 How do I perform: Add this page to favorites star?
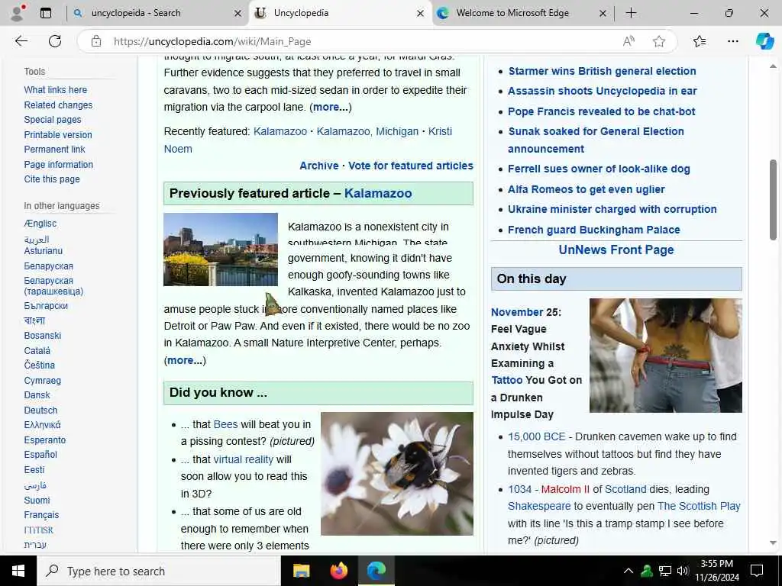click(659, 41)
